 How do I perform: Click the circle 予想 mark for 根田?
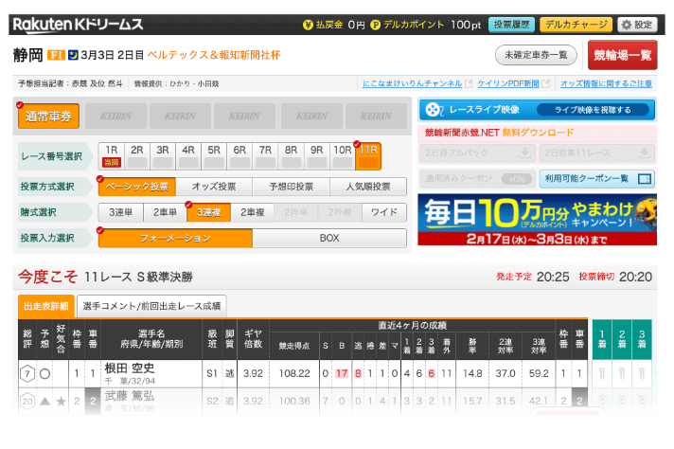coord(44,374)
